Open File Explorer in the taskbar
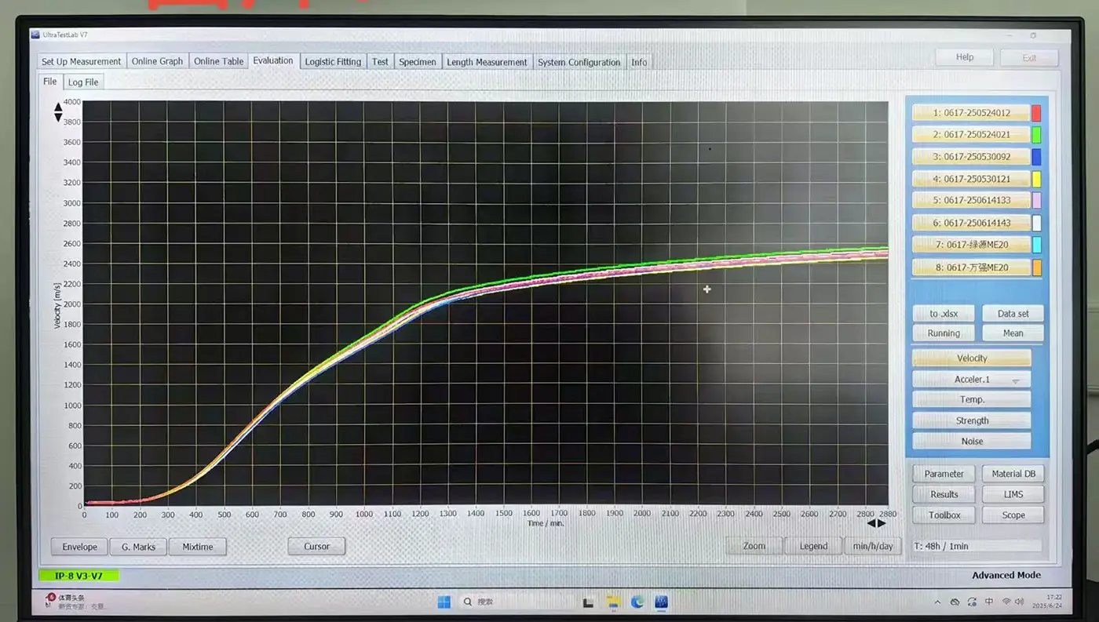This screenshot has width=1099, height=622. coord(613,602)
